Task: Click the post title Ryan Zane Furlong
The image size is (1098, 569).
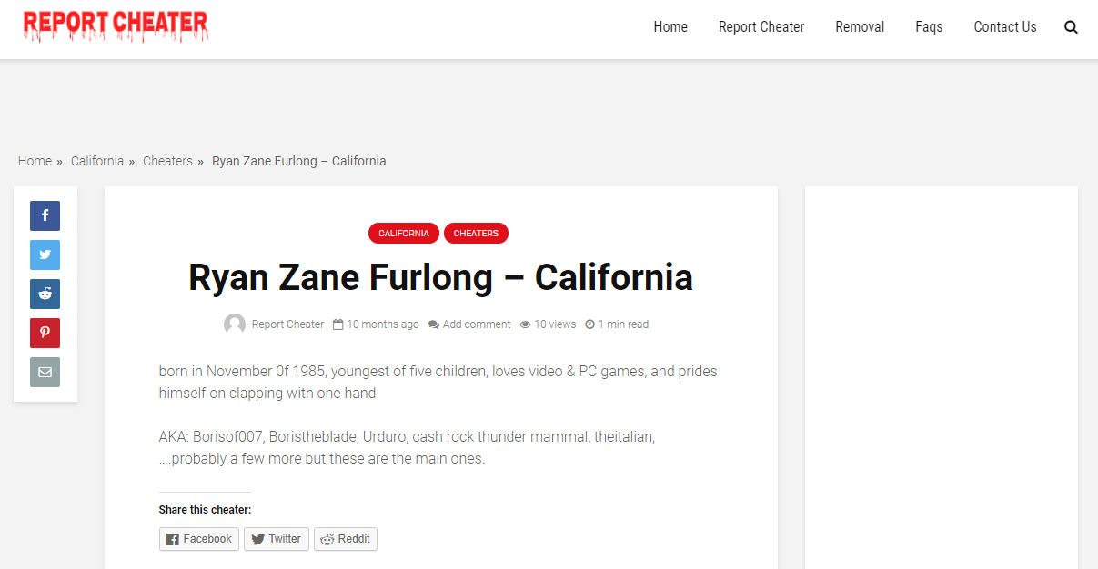Action: point(440,277)
